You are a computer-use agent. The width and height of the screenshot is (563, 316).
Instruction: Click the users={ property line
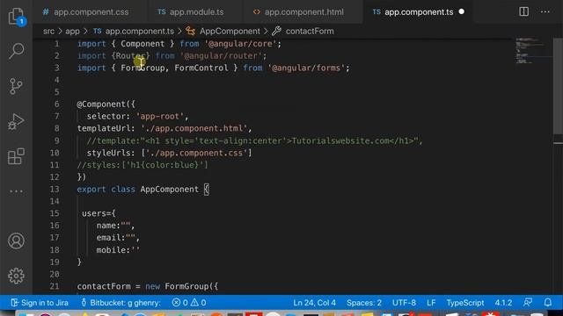point(99,213)
